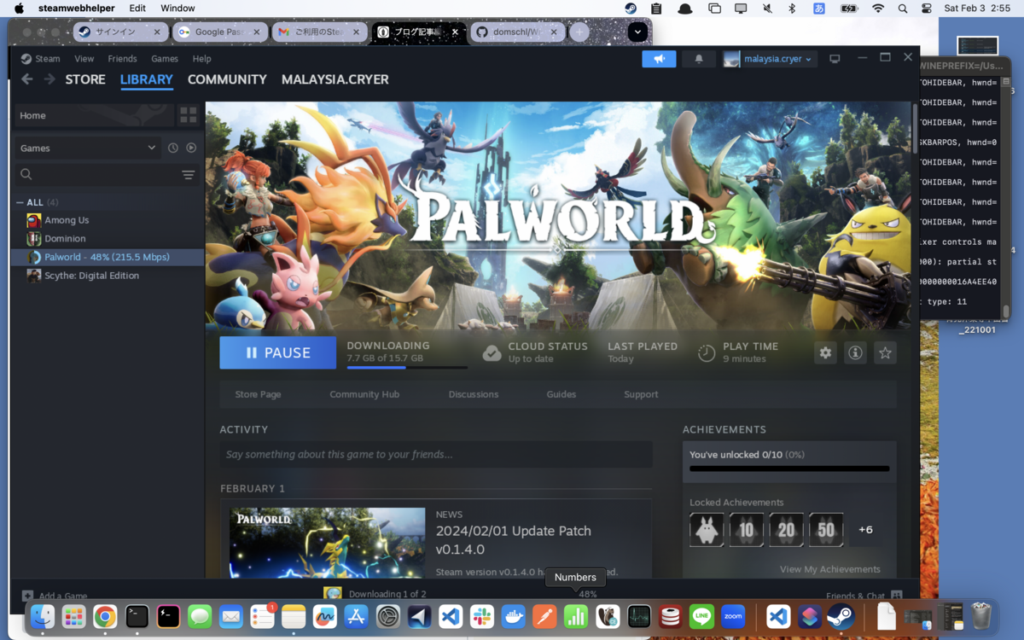Open MALAYSIA.CRYER profile section

coord(335,79)
